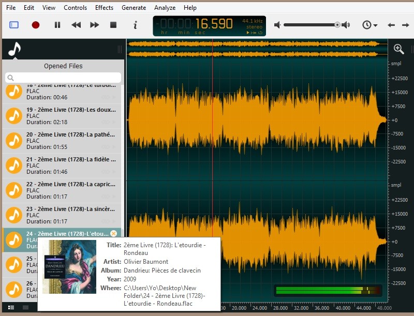Click the rewind double-arrow icon

click(77, 24)
